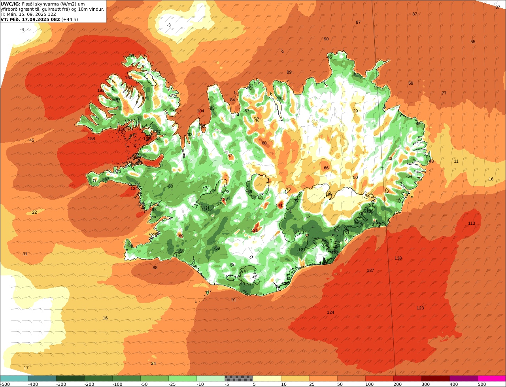506x387 pixels.
Task: Pick pale yellow swatch between 5 and 10
Action: [x=267, y=378]
